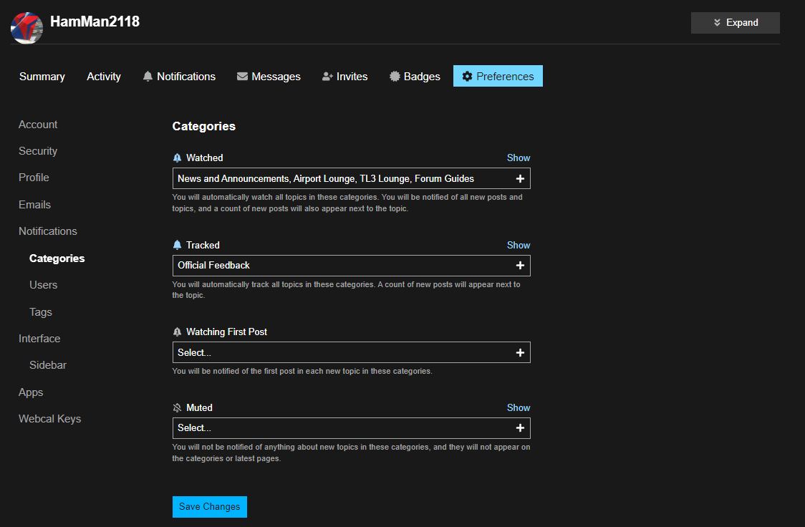The height and width of the screenshot is (527, 805).
Task: Switch to the Activity tab
Action: pyautogui.click(x=104, y=77)
